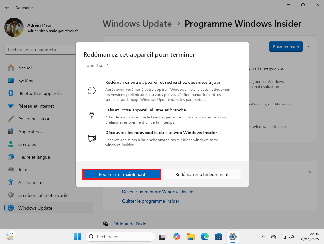This screenshot has width=324, height=244.
Task: Click the Obtenir de l'aide icon
Action: pyautogui.click(x=106, y=224)
